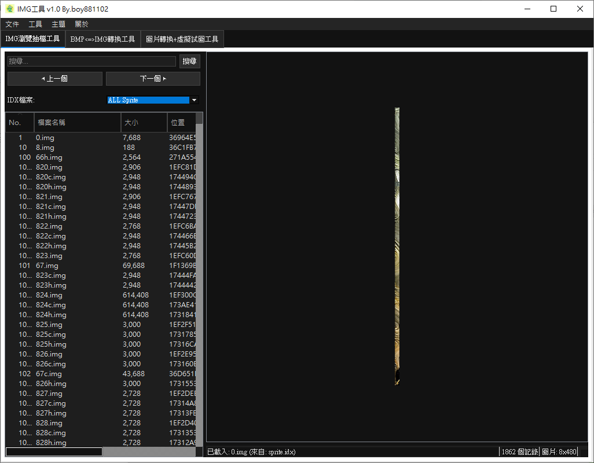Click the horizontal scrollbar thumb under file list
Screen dimensions: 594x463
pyautogui.click(x=54, y=451)
